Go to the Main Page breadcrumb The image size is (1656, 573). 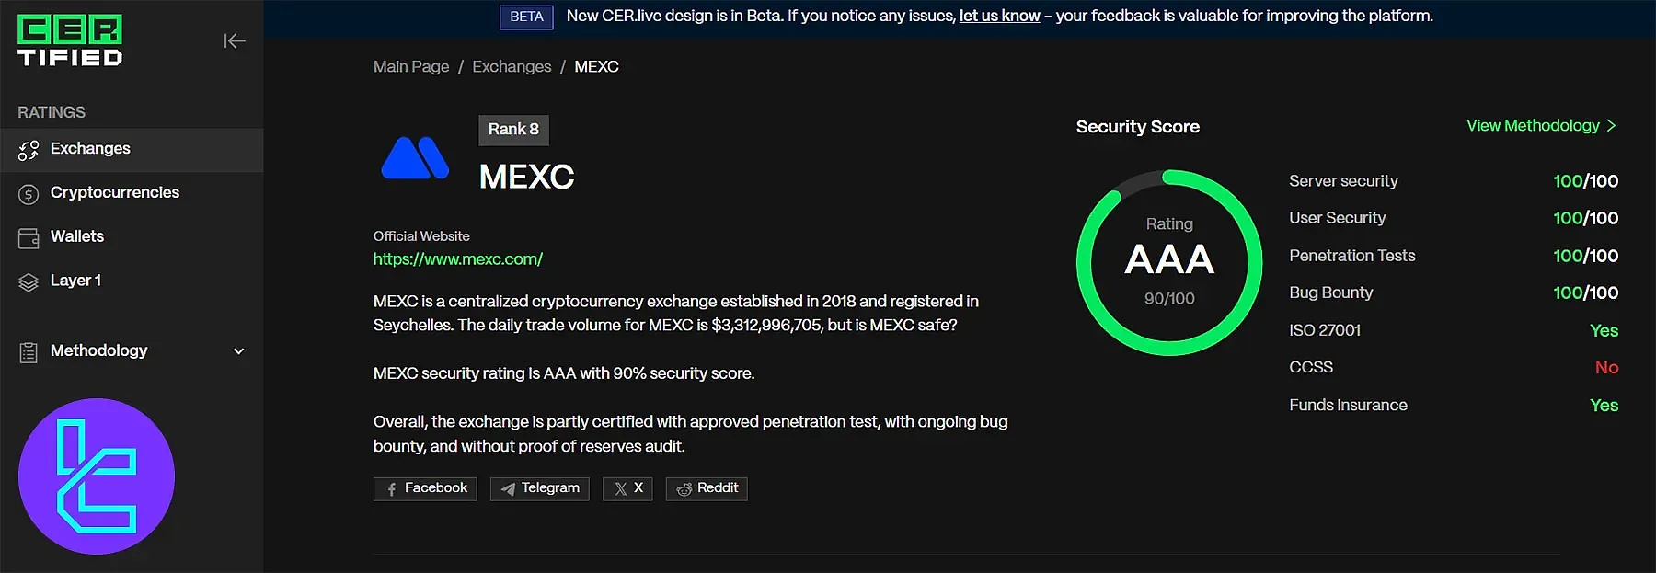pyautogui.click(x=411, y=67)
